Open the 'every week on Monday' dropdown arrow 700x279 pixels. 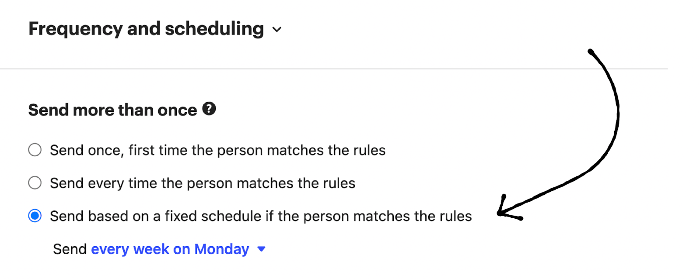[x=262, y=249]
